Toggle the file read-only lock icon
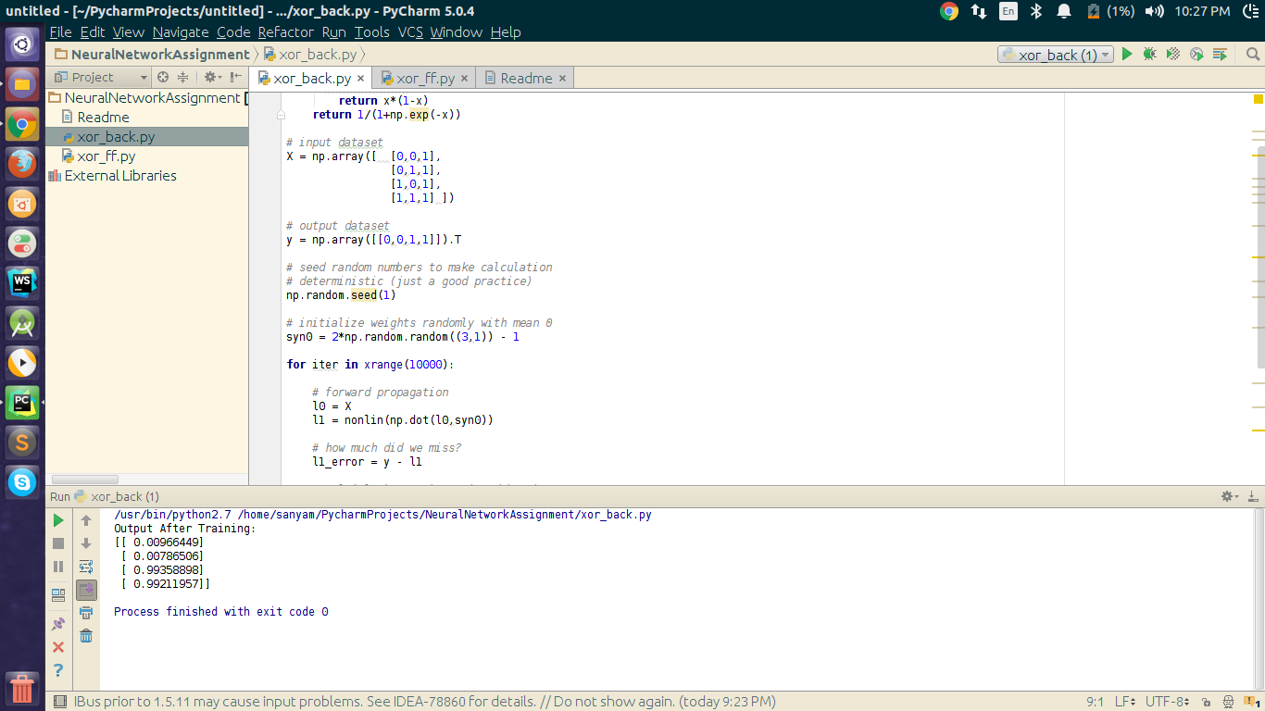Viewport: 1265px width, 711px height. [1206, 702]
